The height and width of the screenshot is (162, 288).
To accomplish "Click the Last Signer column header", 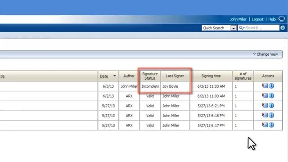I will click(175, 76).
